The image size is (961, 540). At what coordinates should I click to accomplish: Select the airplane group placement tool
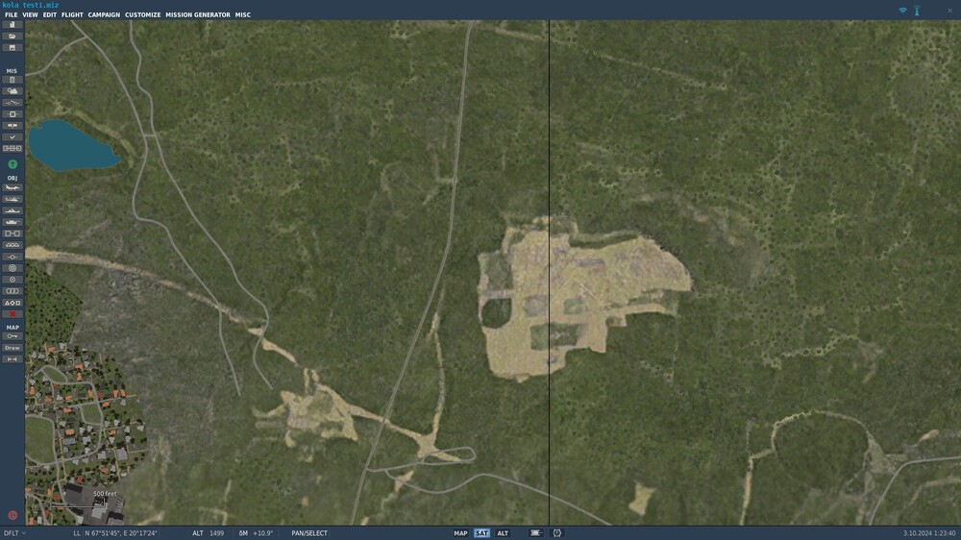pyautogui.click(x=12, y=187)
